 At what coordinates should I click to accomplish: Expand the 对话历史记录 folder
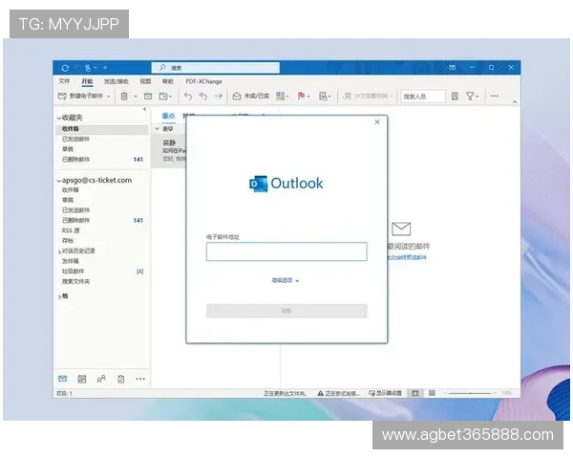[x=59, y=251]
